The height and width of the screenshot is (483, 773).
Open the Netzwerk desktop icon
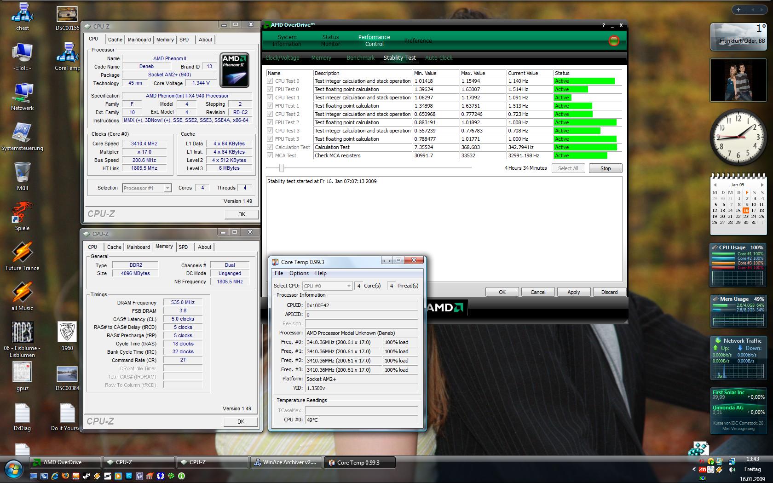(22, 97)
